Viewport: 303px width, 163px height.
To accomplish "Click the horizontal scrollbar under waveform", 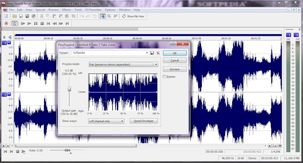I will (x=76, y=146).
